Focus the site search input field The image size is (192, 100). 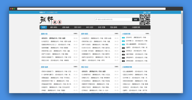point(113,19)
